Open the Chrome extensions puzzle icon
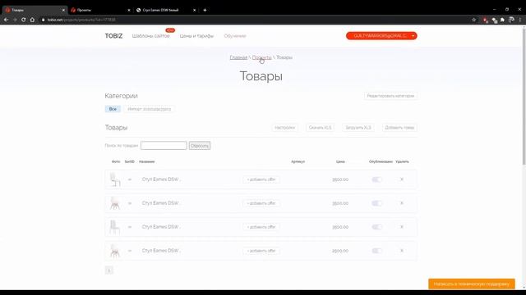This screenshot has width=526, height=295. pos(502,20)
